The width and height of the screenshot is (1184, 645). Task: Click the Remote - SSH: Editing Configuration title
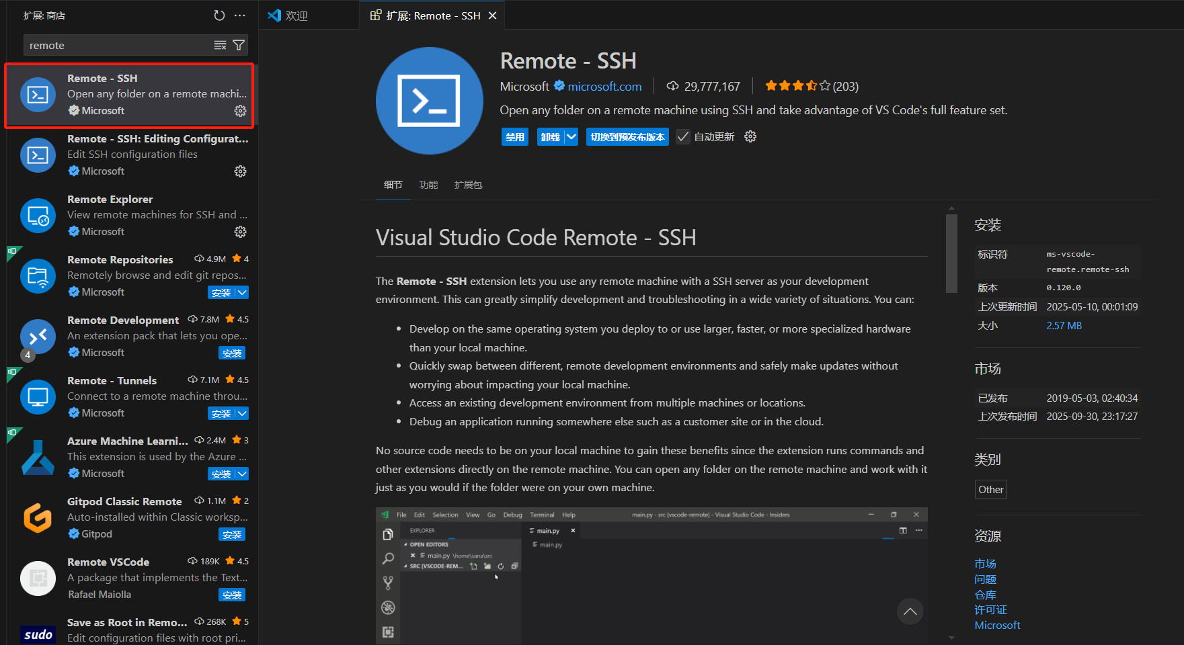click(157, 138)
